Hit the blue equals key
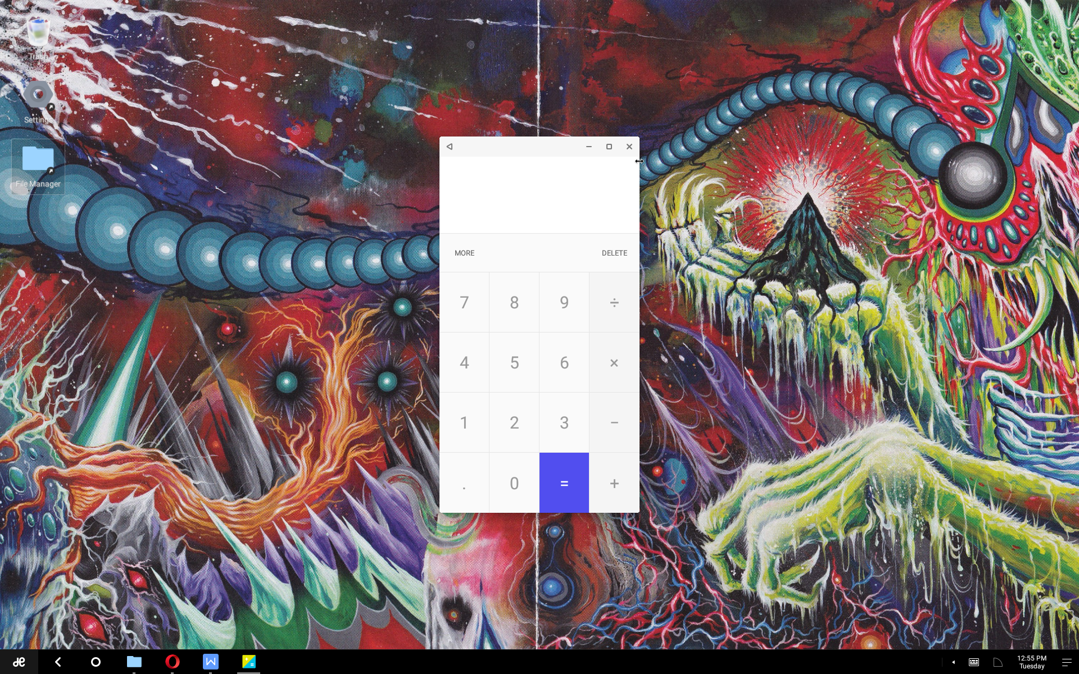 pyautogui.click(x=564, y=483)
